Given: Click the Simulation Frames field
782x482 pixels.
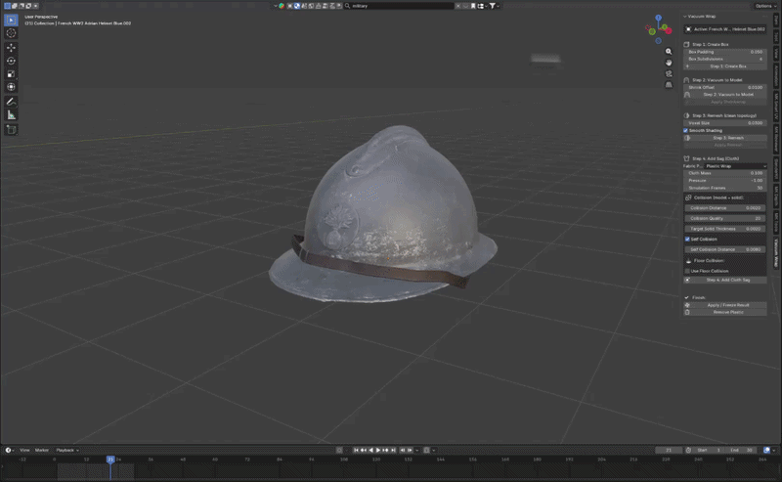Looking at the screenshot, I should click(724, 188).
